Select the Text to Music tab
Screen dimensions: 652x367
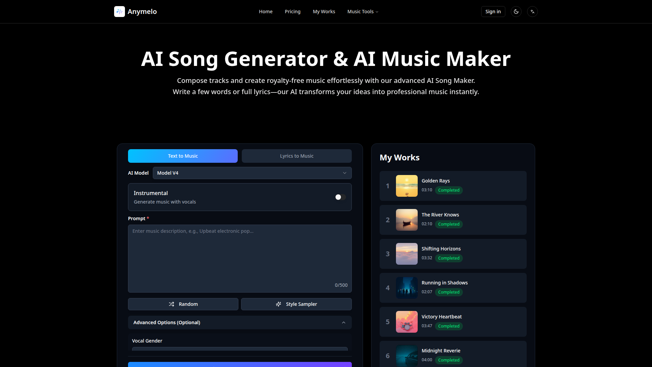pos(183,156)
